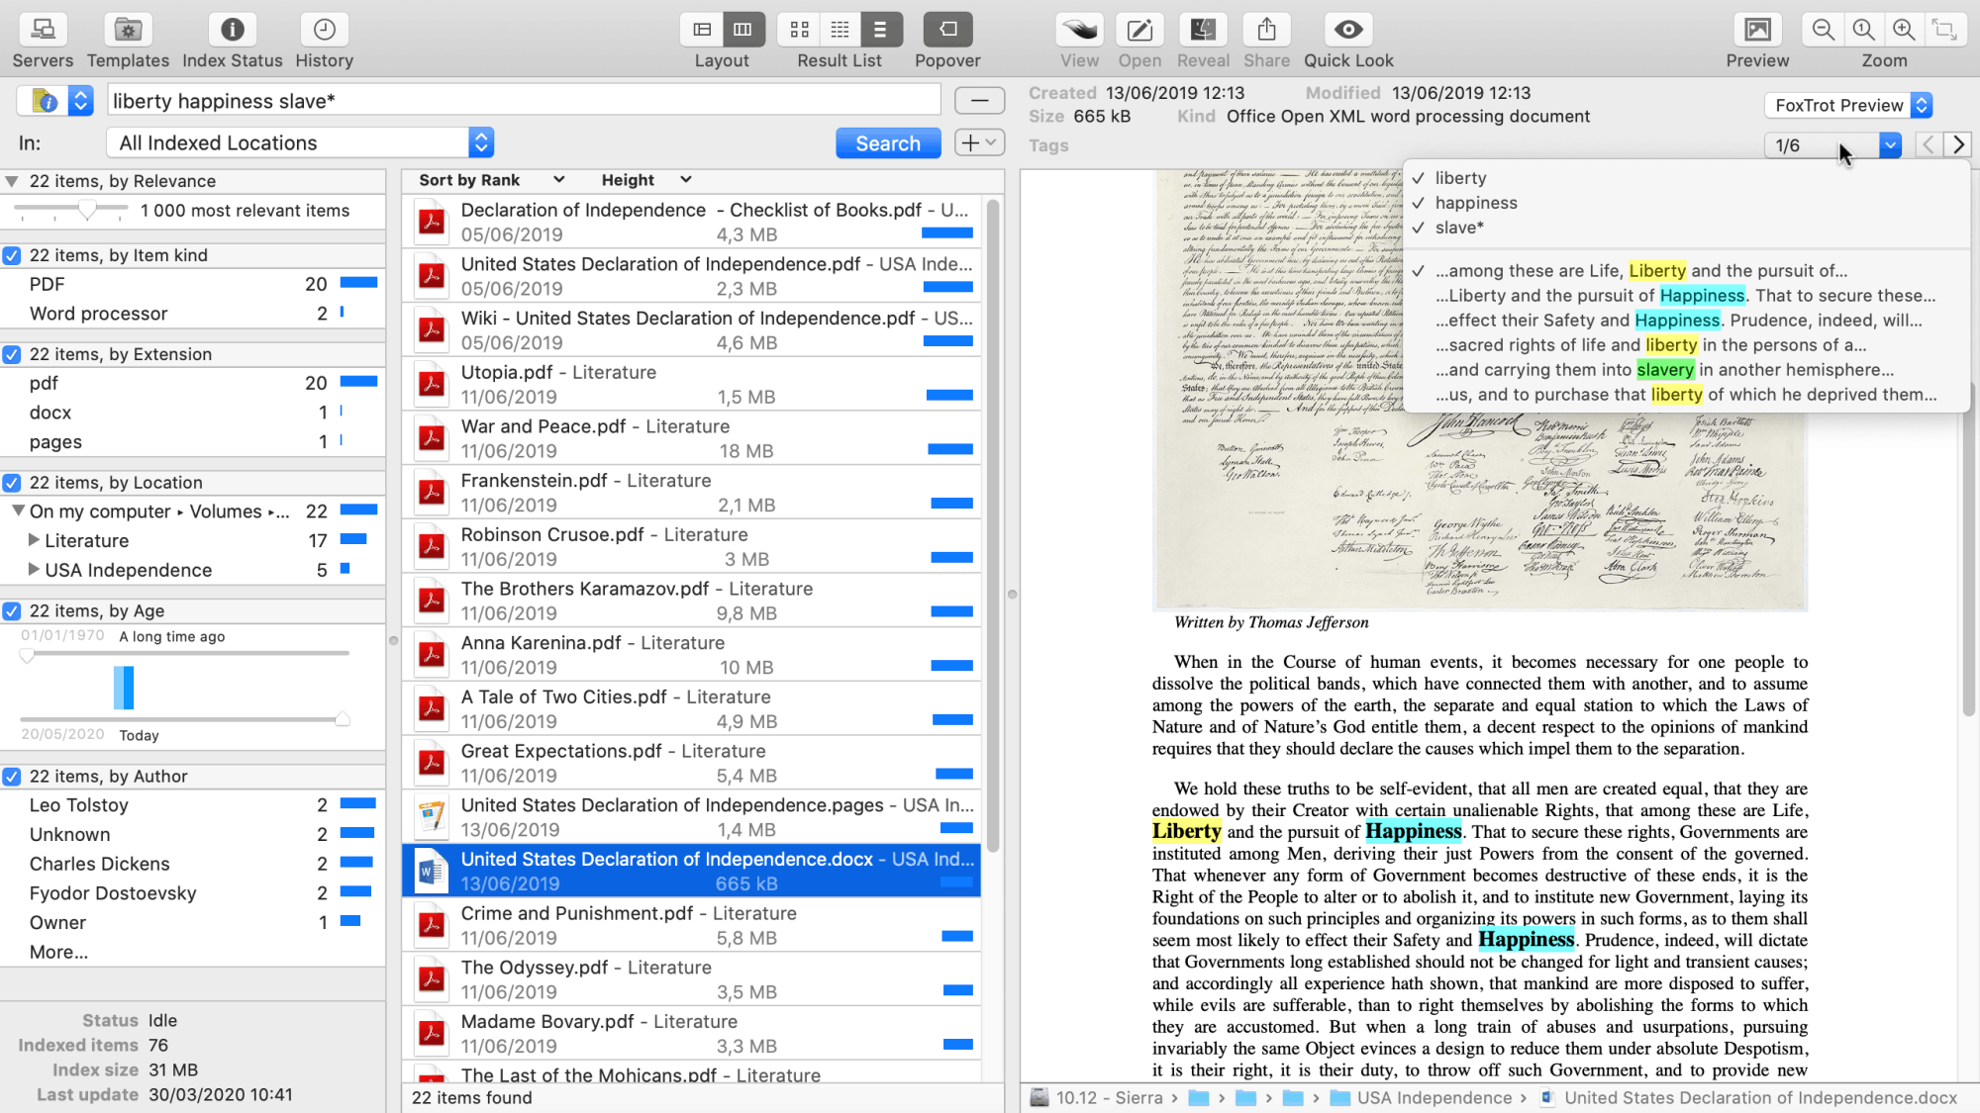Screen dimensions: 1980x1113
Task: Click the result list vertical scrollbar
Action: 993,524
